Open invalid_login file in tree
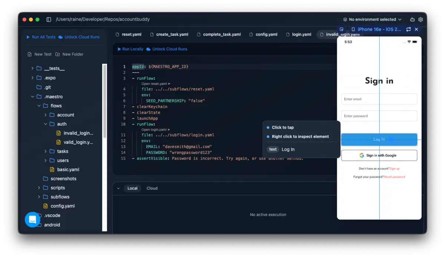The width and height of the screenshot is (445, 258). [x=75, y=133]
